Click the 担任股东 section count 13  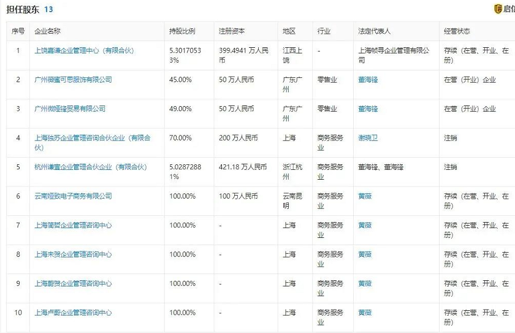pyautogui.click(x=48, y=9)
